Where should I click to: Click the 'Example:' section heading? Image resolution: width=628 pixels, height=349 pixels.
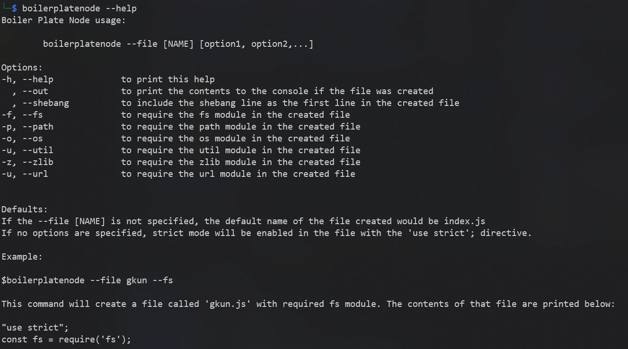(x=22, y=257)
